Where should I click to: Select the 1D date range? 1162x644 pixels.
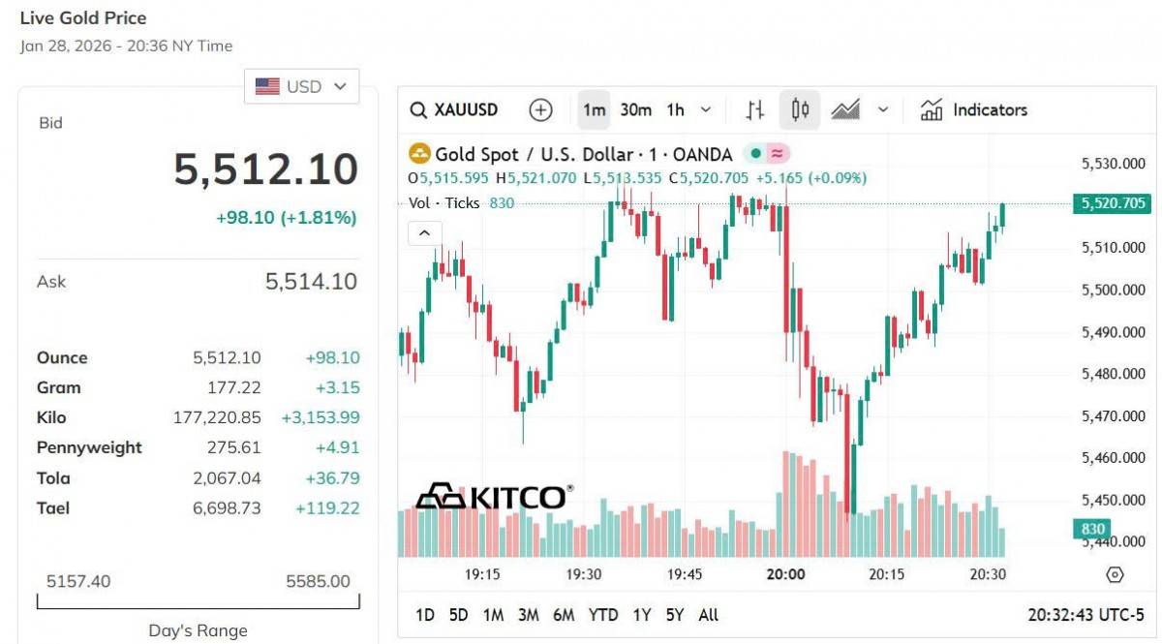point(424,615)
